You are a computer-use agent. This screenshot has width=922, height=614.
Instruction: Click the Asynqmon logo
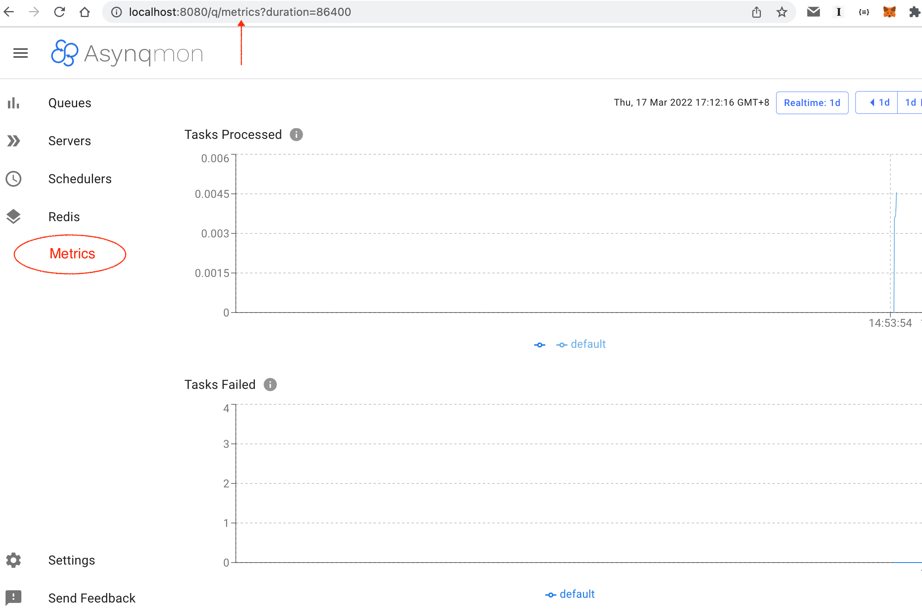[x=127, y=53]
